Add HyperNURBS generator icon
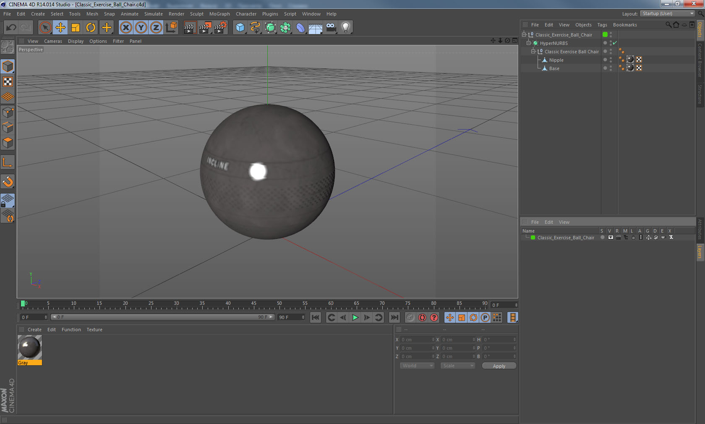Viewport: 705px width, 424px height. pos(271,28)
